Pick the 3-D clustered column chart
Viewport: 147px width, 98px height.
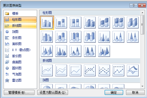click(90, 23)
